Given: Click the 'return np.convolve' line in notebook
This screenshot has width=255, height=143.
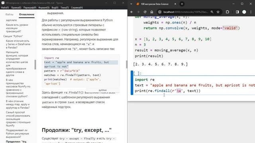Looking at the screenshot, I should coord(192,28).
